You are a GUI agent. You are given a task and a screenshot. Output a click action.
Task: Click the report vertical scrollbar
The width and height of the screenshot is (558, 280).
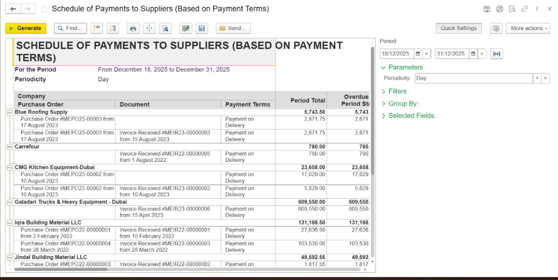[x=373, y=110]
